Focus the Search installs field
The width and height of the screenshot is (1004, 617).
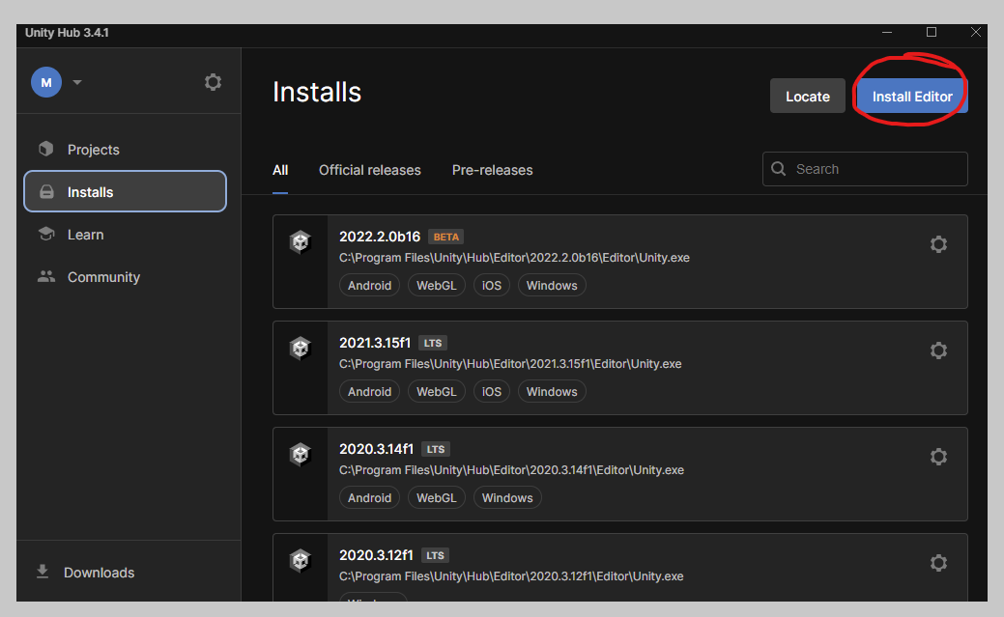pos(865,169)
